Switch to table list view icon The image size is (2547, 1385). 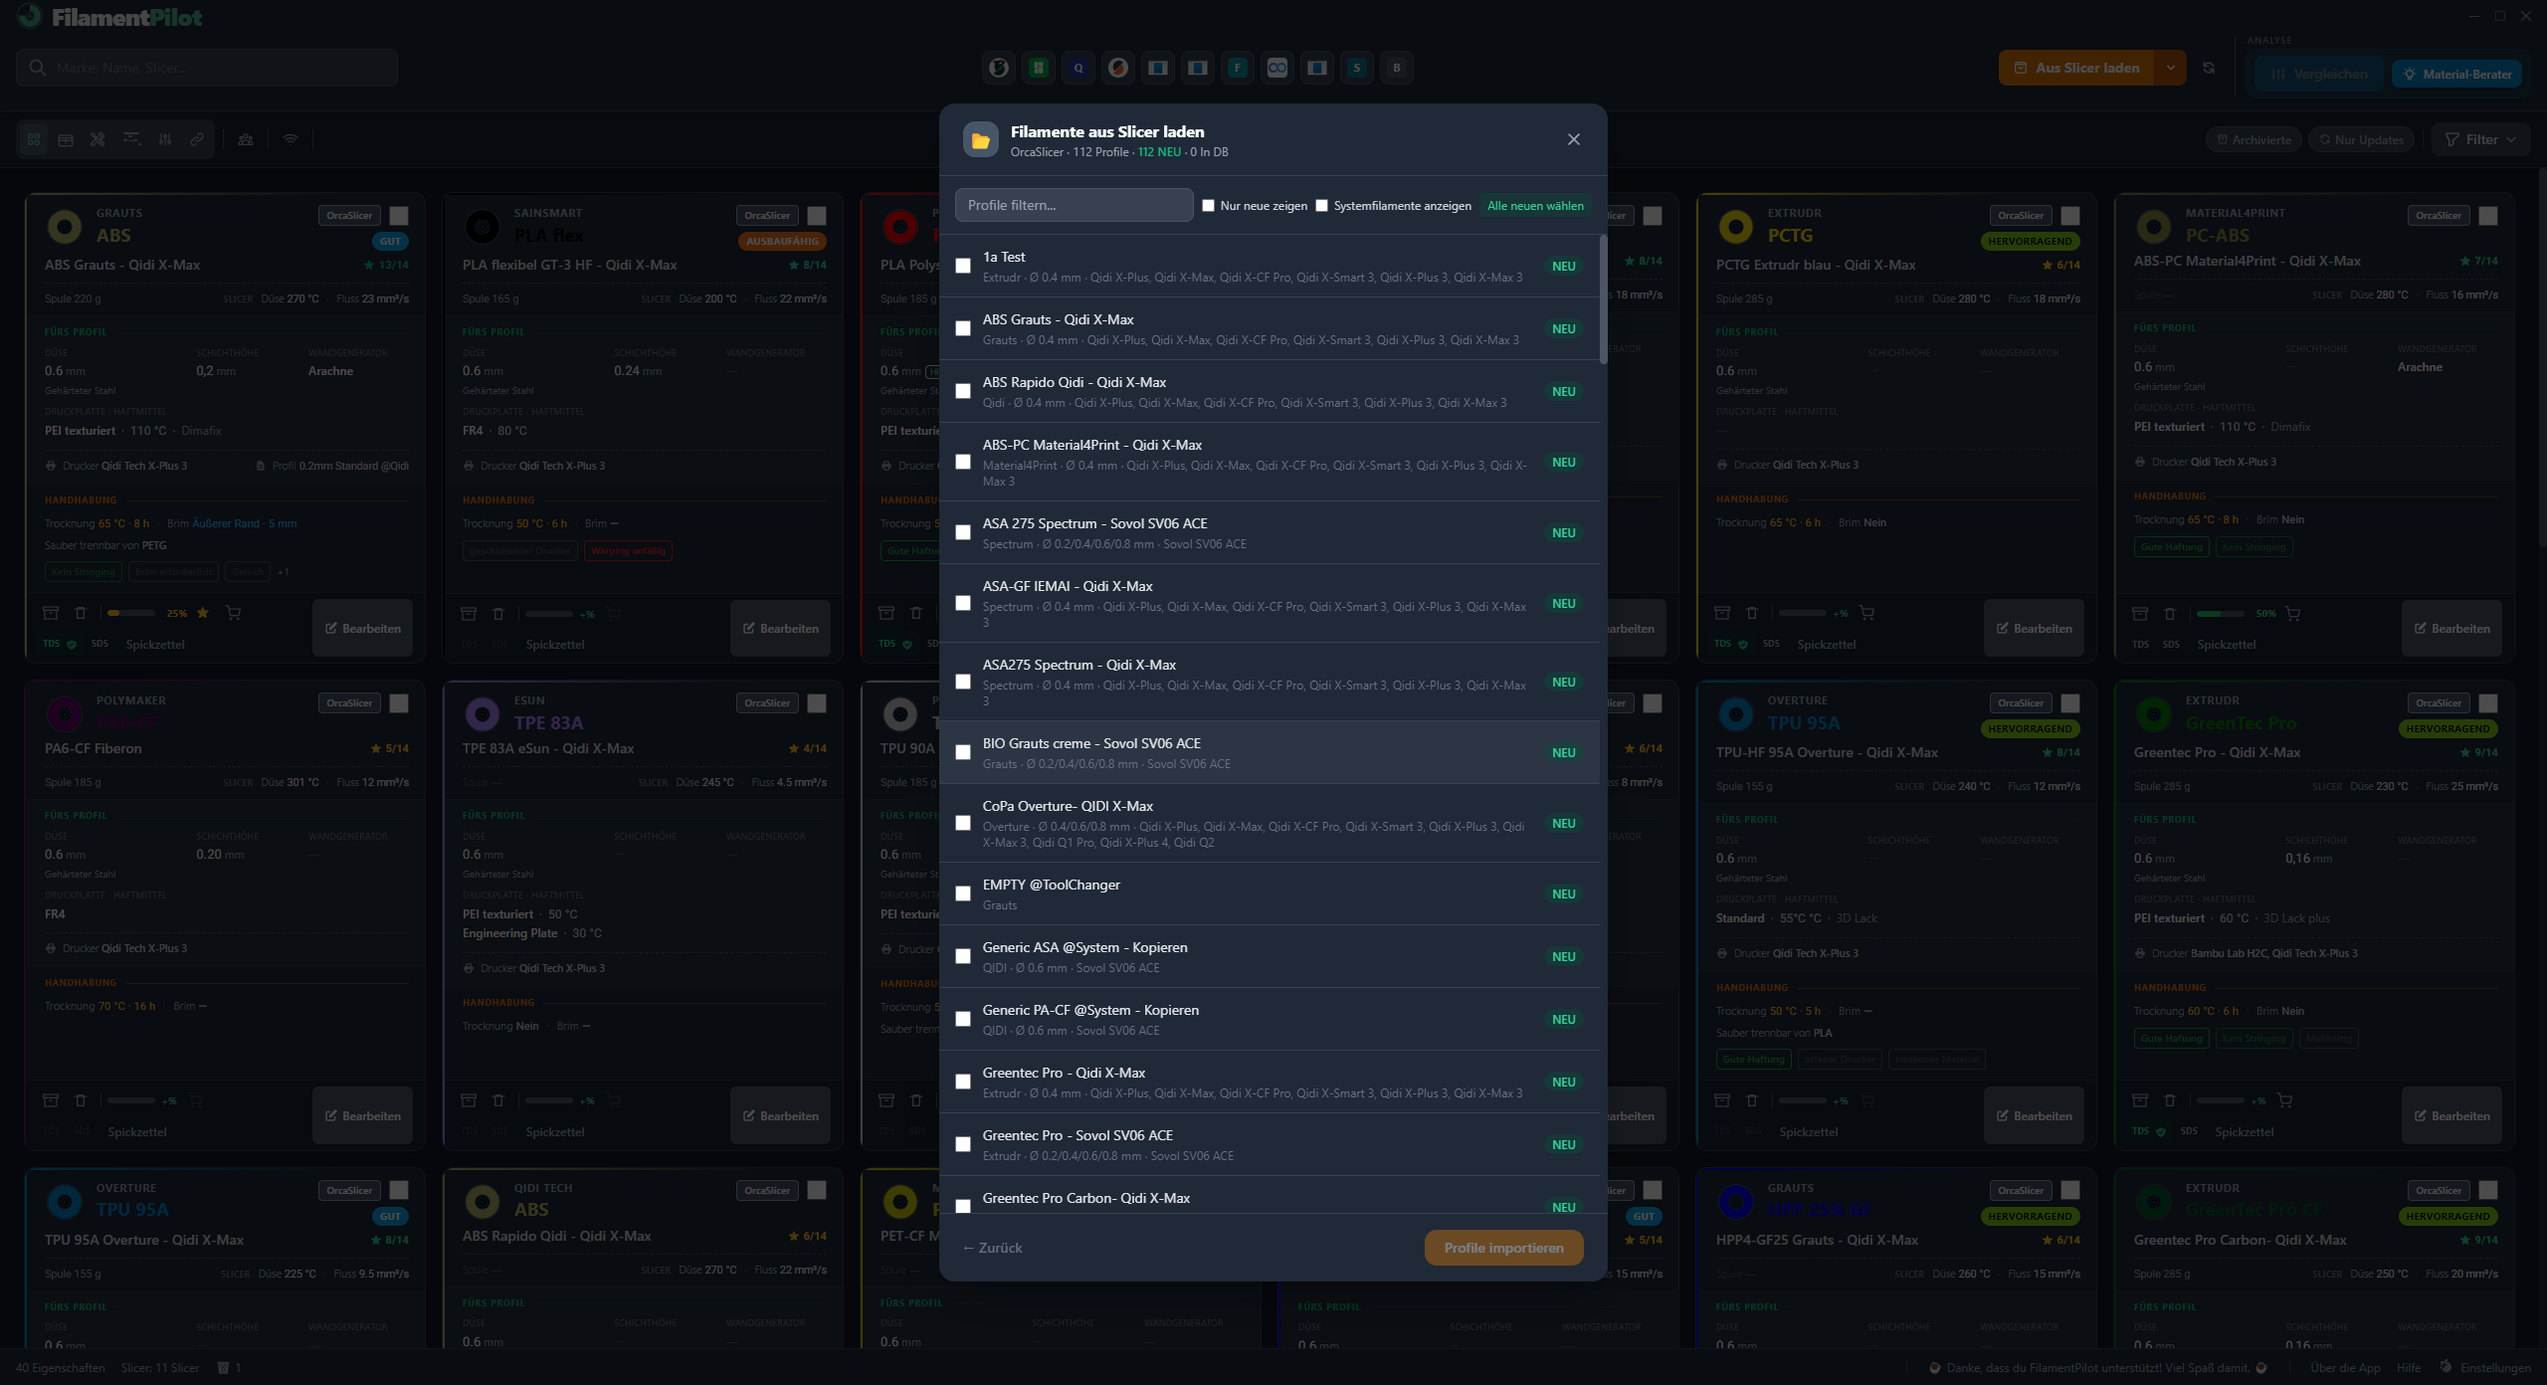coord(66,139)
